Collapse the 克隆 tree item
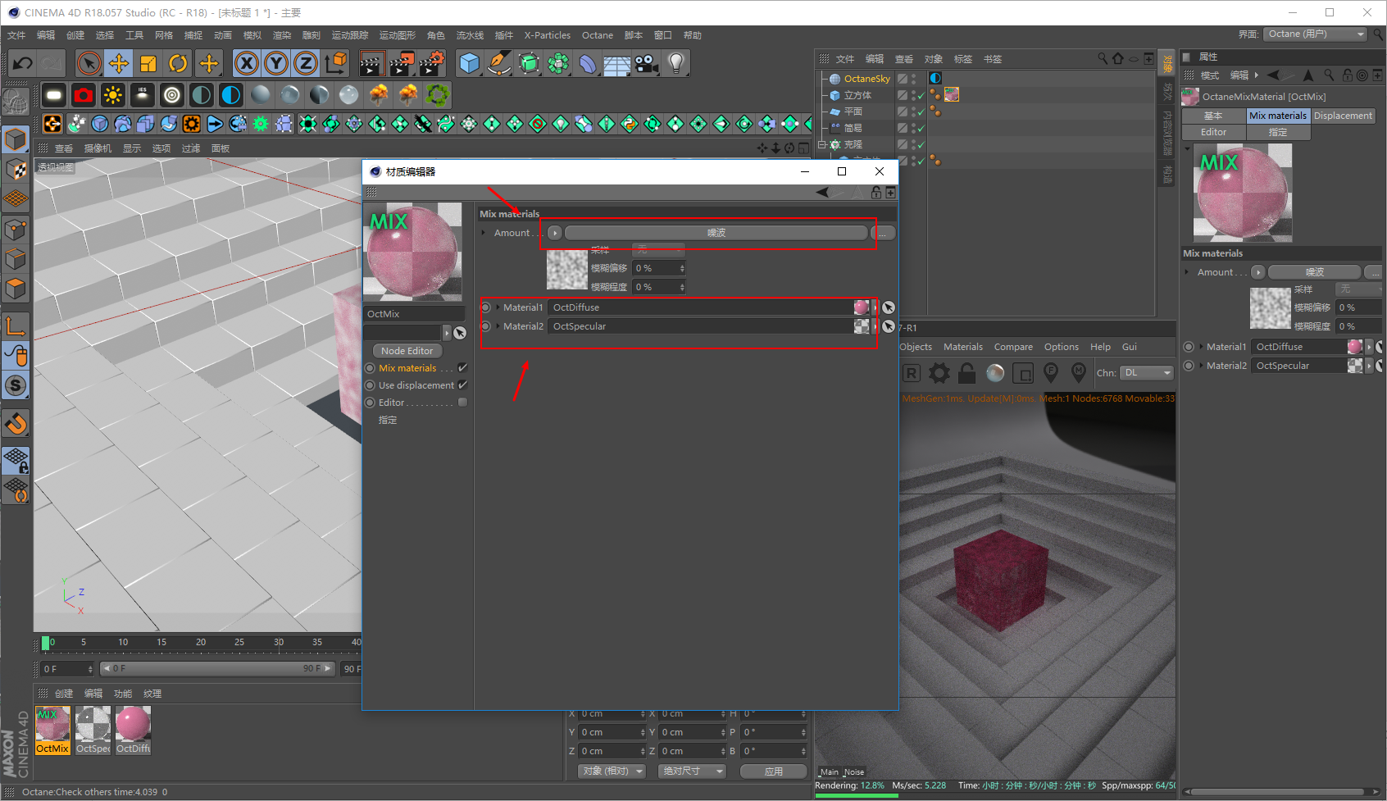The height and width of the screenshot is (801, 1387). [822, 144]
